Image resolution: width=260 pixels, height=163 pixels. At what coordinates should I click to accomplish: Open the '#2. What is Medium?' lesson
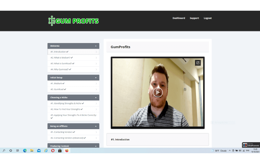73,58
